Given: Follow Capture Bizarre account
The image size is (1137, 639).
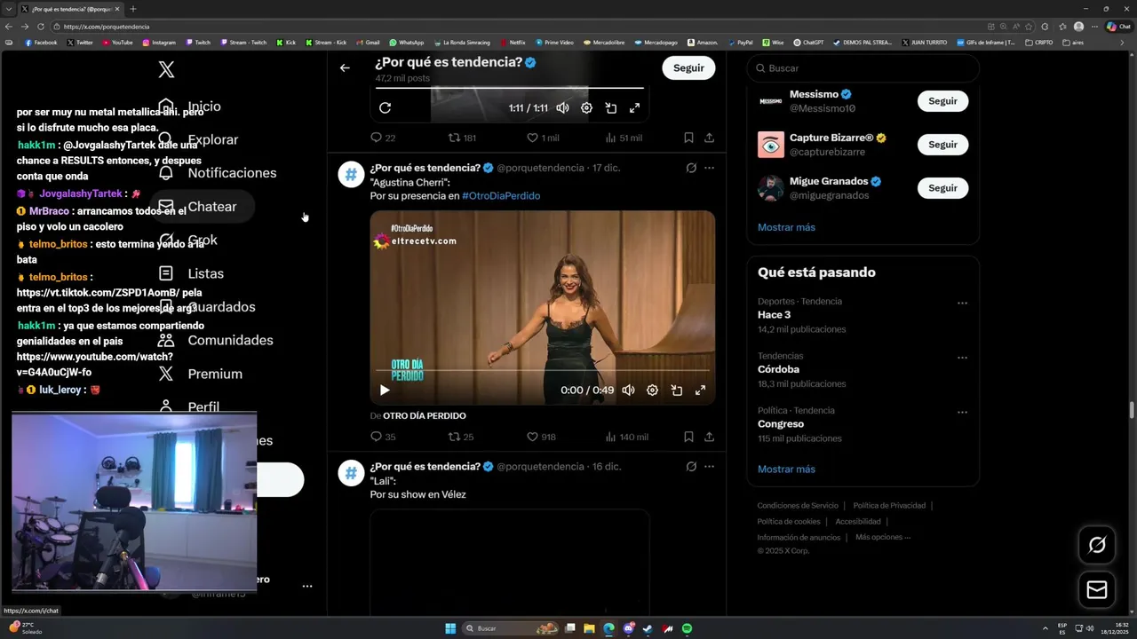Looking at the screenshot, I should pos(942,145).
